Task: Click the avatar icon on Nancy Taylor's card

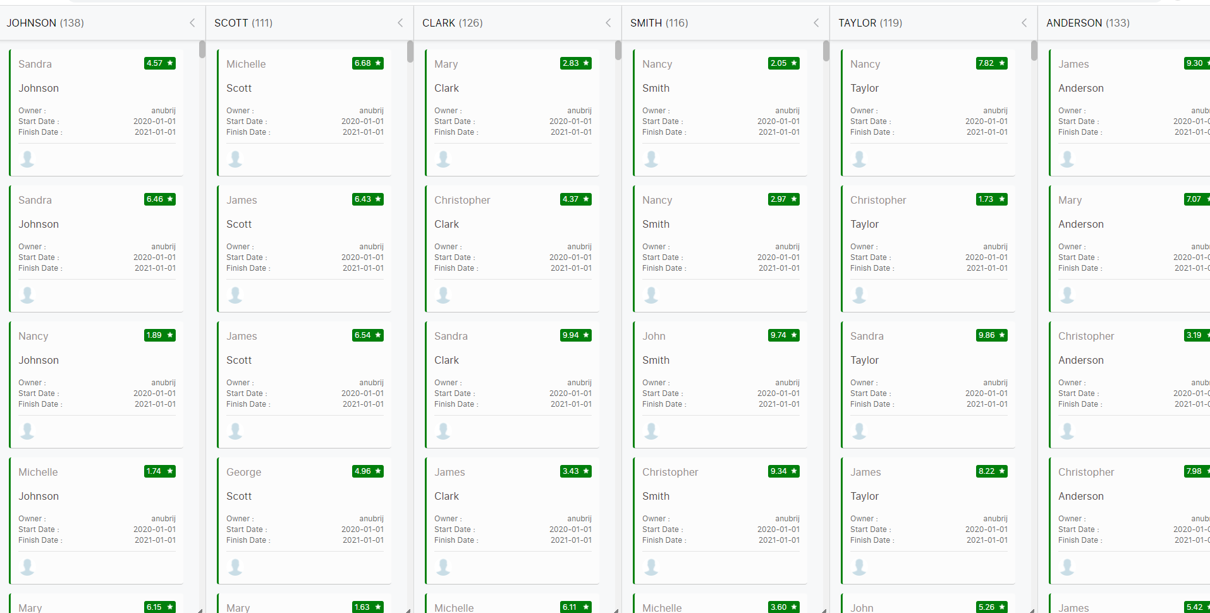Action: [859, 159]
